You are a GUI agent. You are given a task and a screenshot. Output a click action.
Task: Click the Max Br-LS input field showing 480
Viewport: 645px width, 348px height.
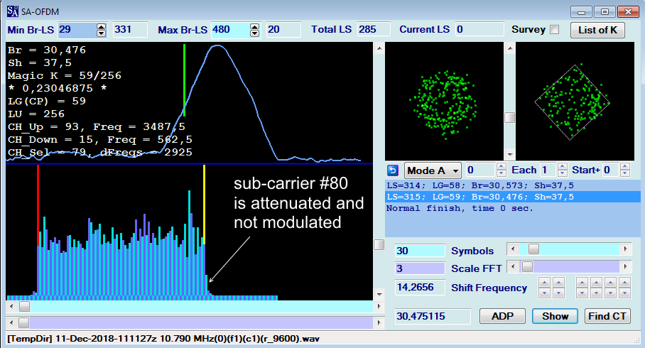pos(230,30)
